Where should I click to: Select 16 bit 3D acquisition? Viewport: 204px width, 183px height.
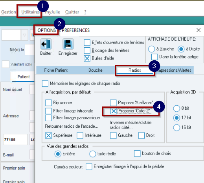pyautogui.click(x=176, y=127)
